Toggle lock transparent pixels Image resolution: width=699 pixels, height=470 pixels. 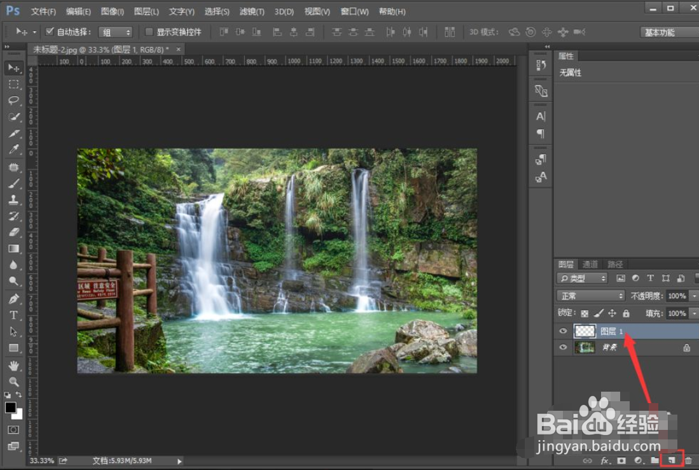pyautogui.click(x=585, y=313)
